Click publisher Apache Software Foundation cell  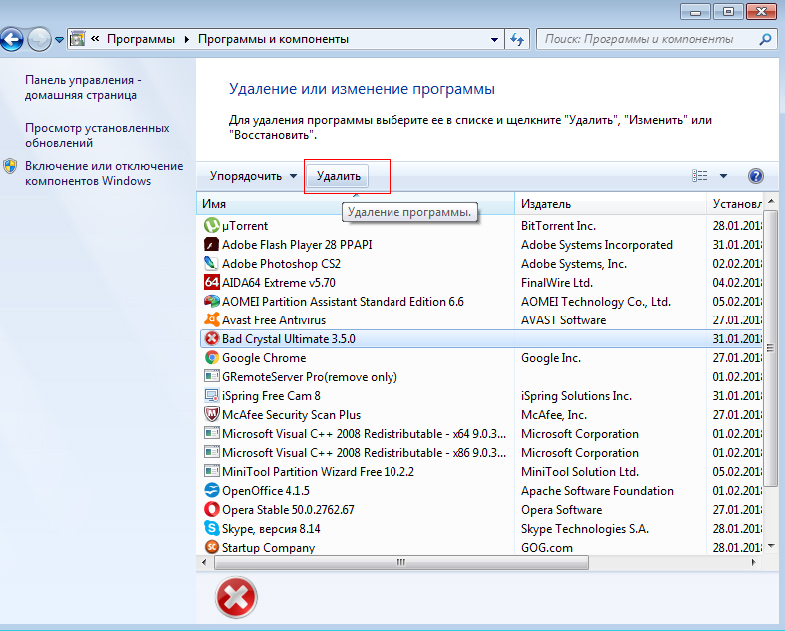pyautogui.click(x=597, y=491)
